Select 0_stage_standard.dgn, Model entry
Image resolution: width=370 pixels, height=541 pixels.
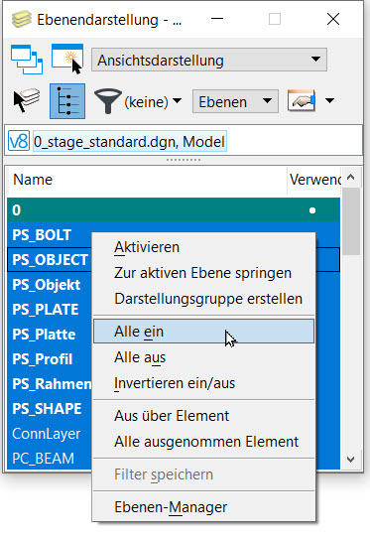tap(130, 142)
